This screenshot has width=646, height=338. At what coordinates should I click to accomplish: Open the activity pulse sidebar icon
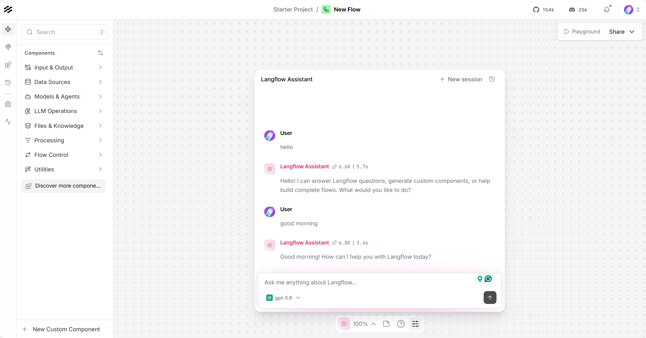(8, 122)
